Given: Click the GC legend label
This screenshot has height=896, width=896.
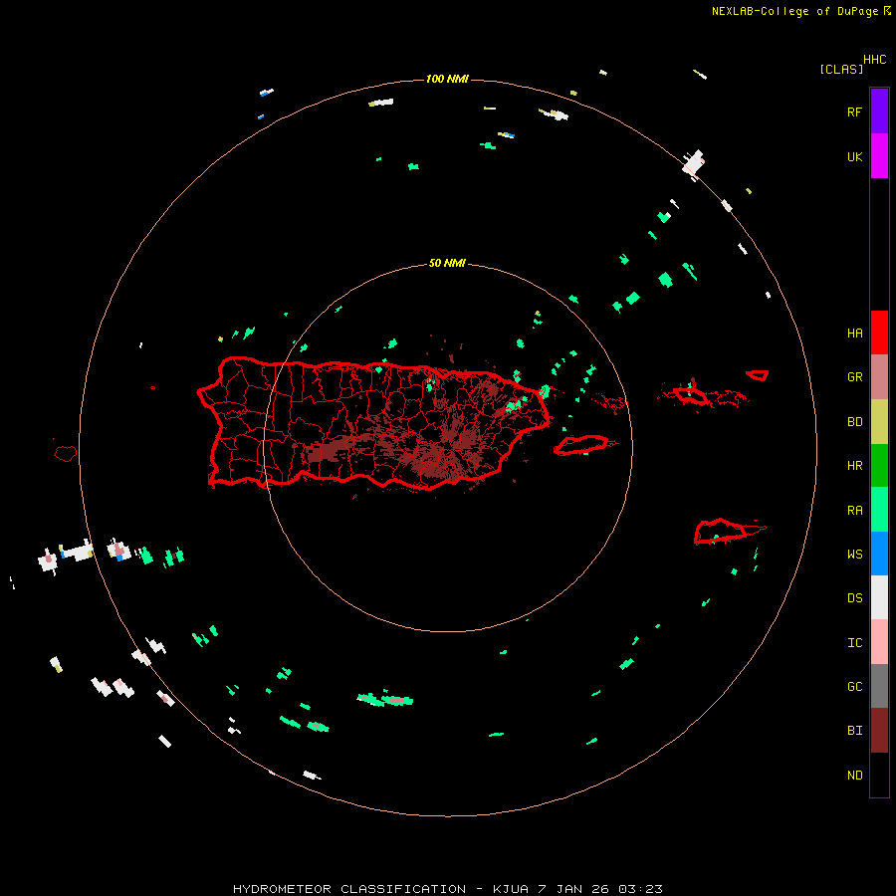Looking at the screenshot, I should (x=854, y=686).
